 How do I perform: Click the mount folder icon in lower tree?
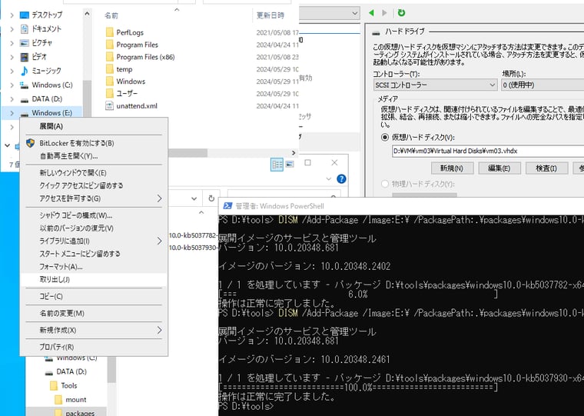click(58, 400)
